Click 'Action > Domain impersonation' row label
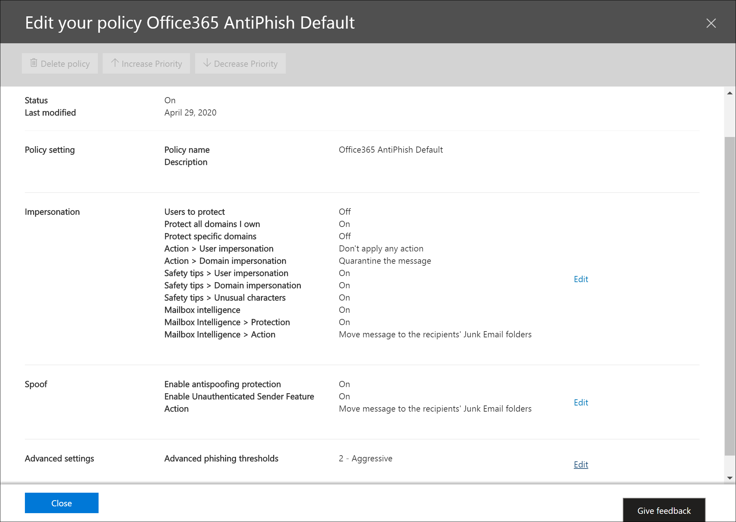The height and width of the screenshot is (522, 736). click(x=225, y=261)
